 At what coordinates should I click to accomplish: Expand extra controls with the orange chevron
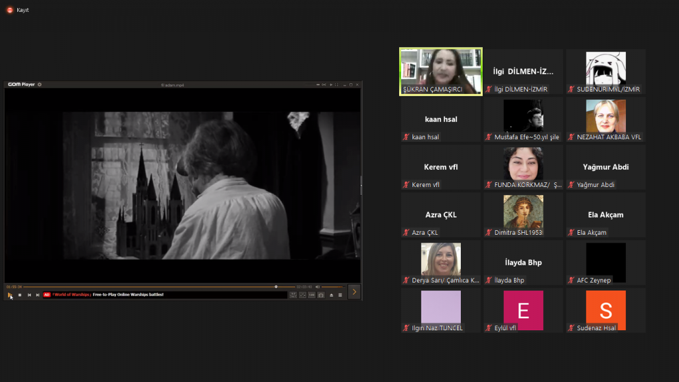354,292
